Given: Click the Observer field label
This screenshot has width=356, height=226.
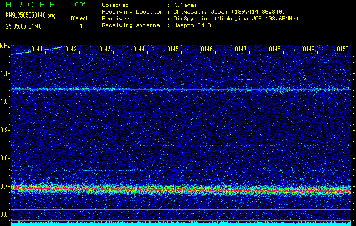Looking at the screenshot, I should point(115,5).
